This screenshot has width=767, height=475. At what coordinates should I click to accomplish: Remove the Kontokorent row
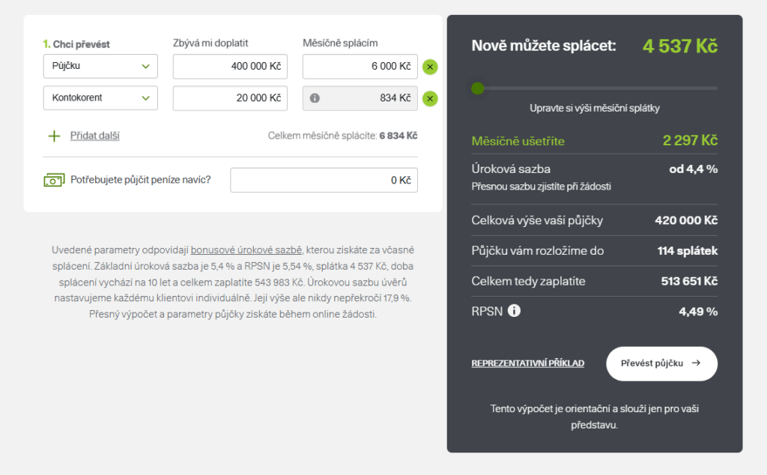[430, 98]
